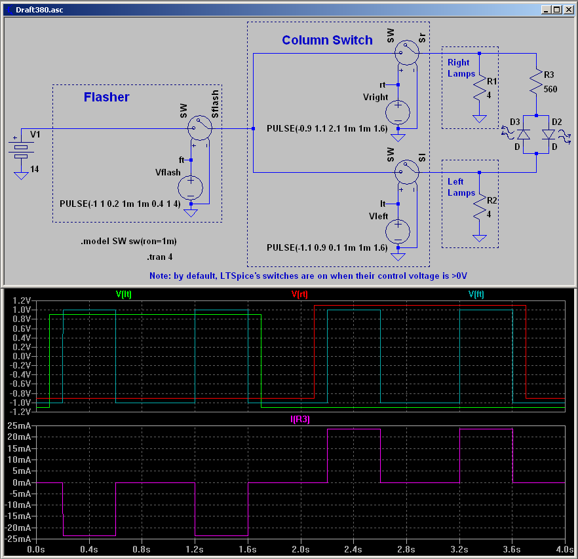Click the .model SW sw(ron=1m) directive

pos(128,241)
